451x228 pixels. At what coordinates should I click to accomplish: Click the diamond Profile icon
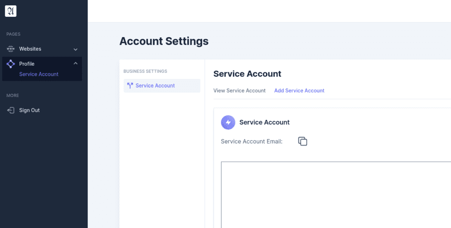[x=11, y=64]
